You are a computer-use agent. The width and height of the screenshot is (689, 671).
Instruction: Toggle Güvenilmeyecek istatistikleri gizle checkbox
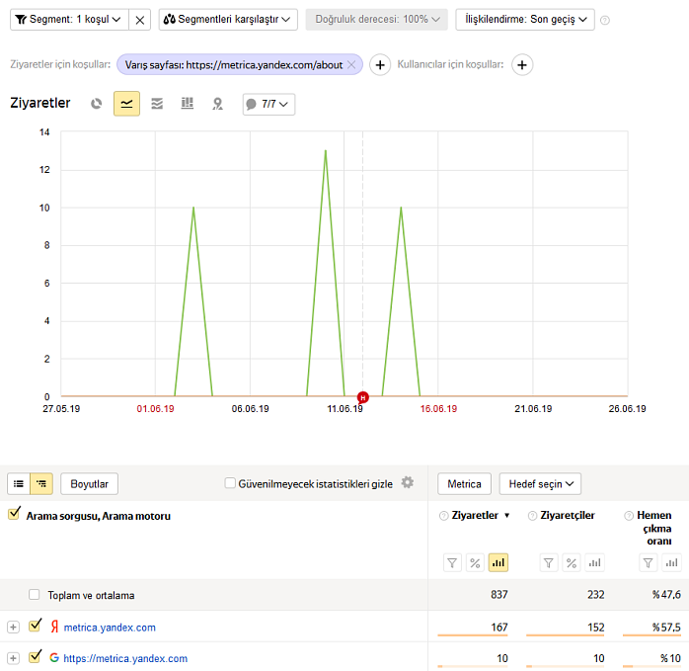[x=230, y=483]
